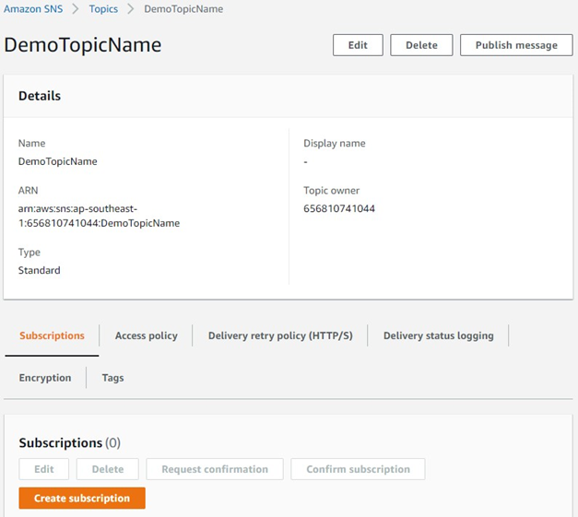Open the Encryption tab
Viewport: 578px width, 517px height.
click(45, 378)
